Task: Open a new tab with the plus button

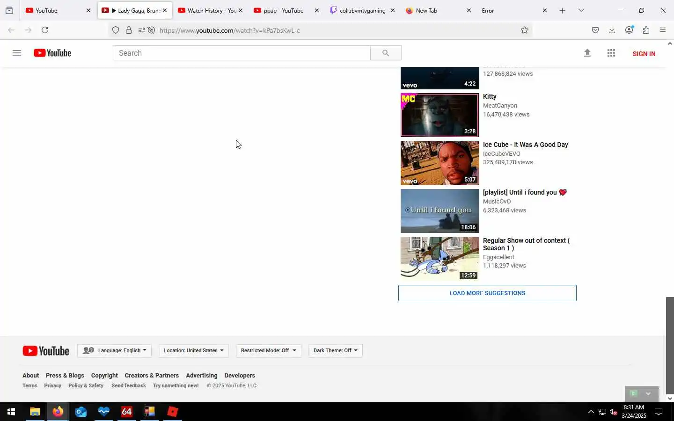Action: [x=563, y=10]
